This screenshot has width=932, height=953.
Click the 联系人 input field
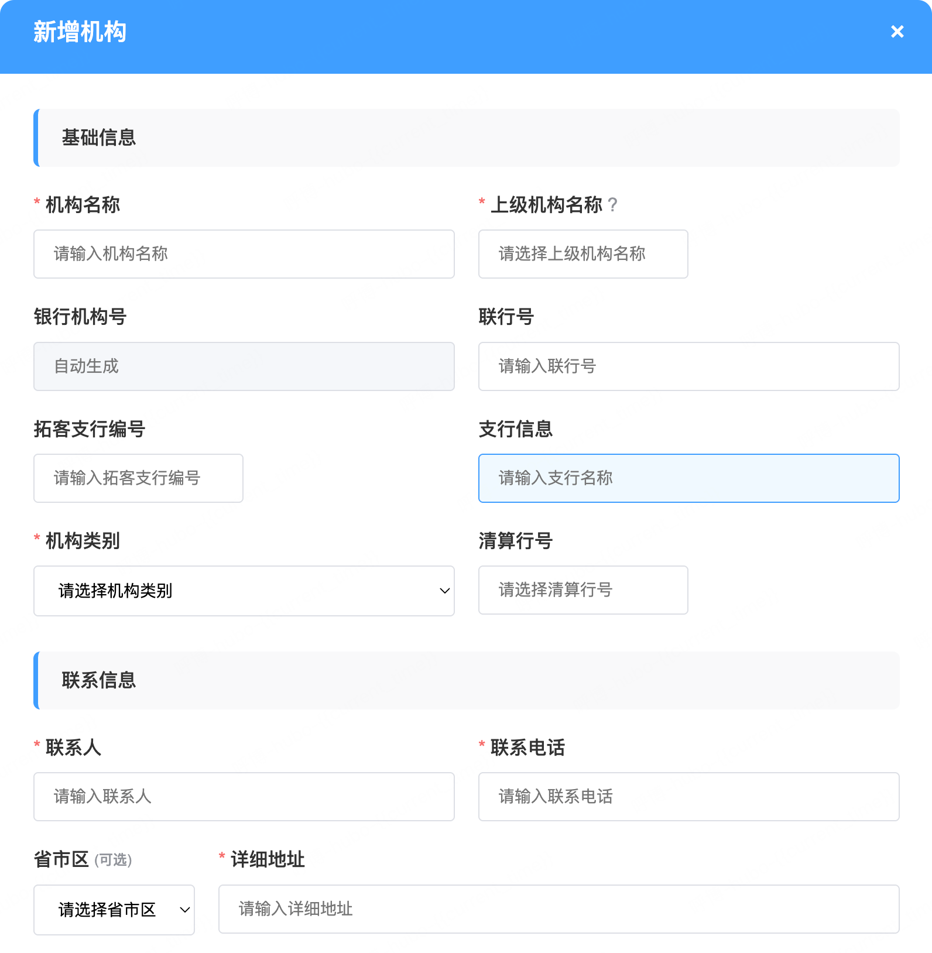[244, 797]
